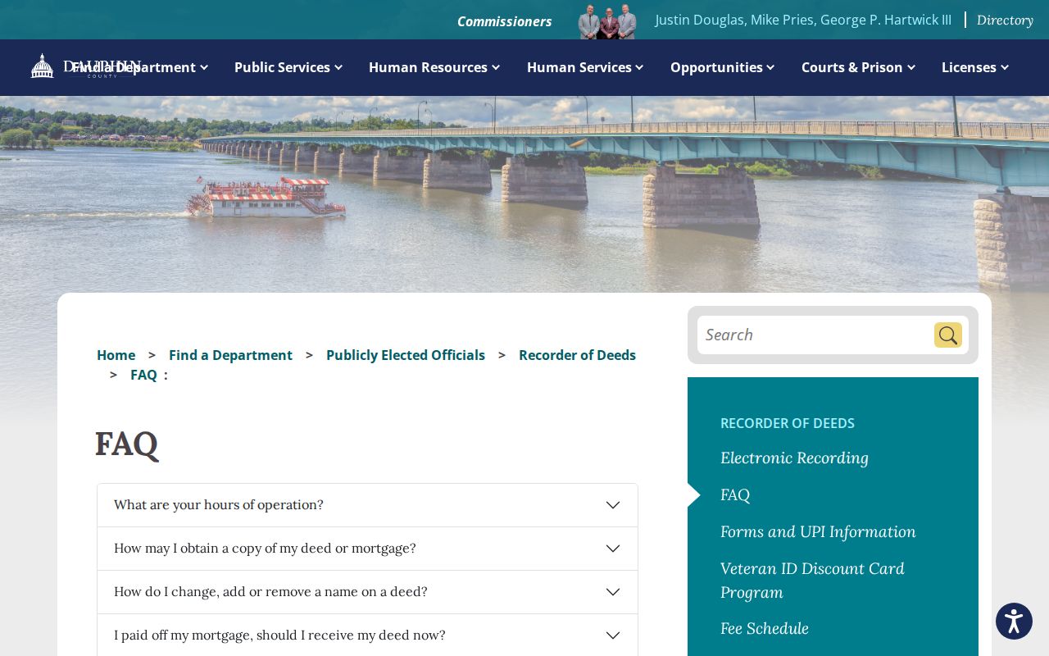Open the Human Resources dropdown menu
This screenshot has width=1049, height=656.
pos(434,67)
